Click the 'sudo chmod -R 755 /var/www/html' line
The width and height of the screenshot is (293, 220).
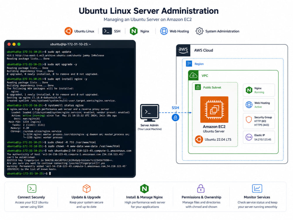(x=51, y=142)
